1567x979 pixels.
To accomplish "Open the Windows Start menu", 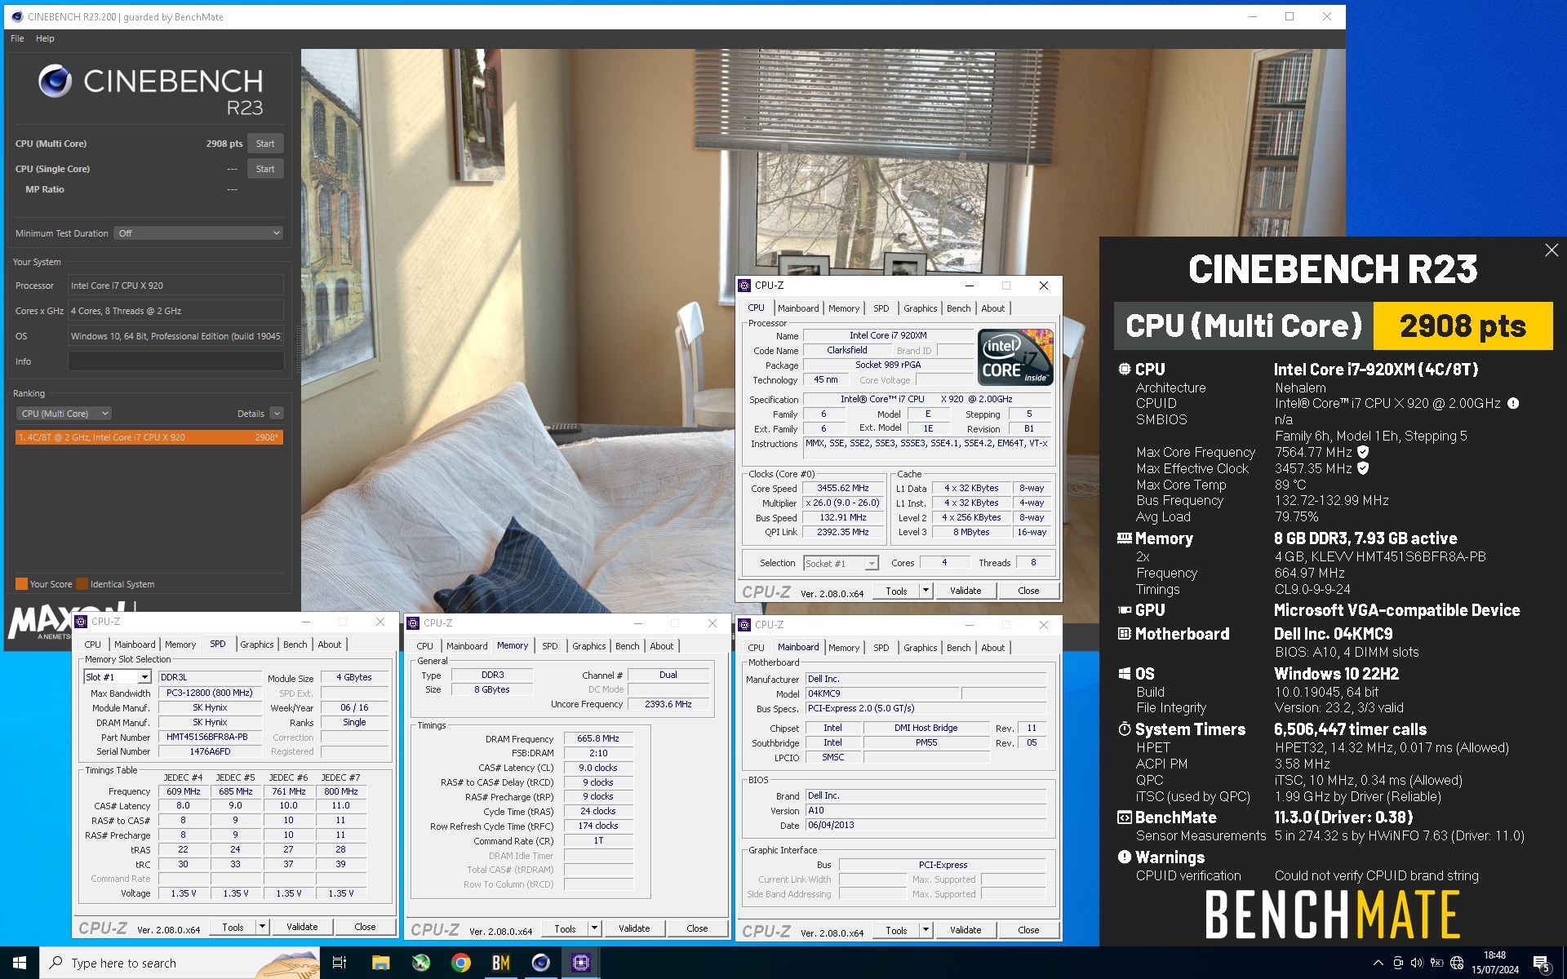I will 20,963.
